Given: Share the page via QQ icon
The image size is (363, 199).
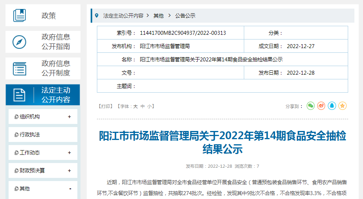Looking at the screenshot, I should click(x=332, y=106).
